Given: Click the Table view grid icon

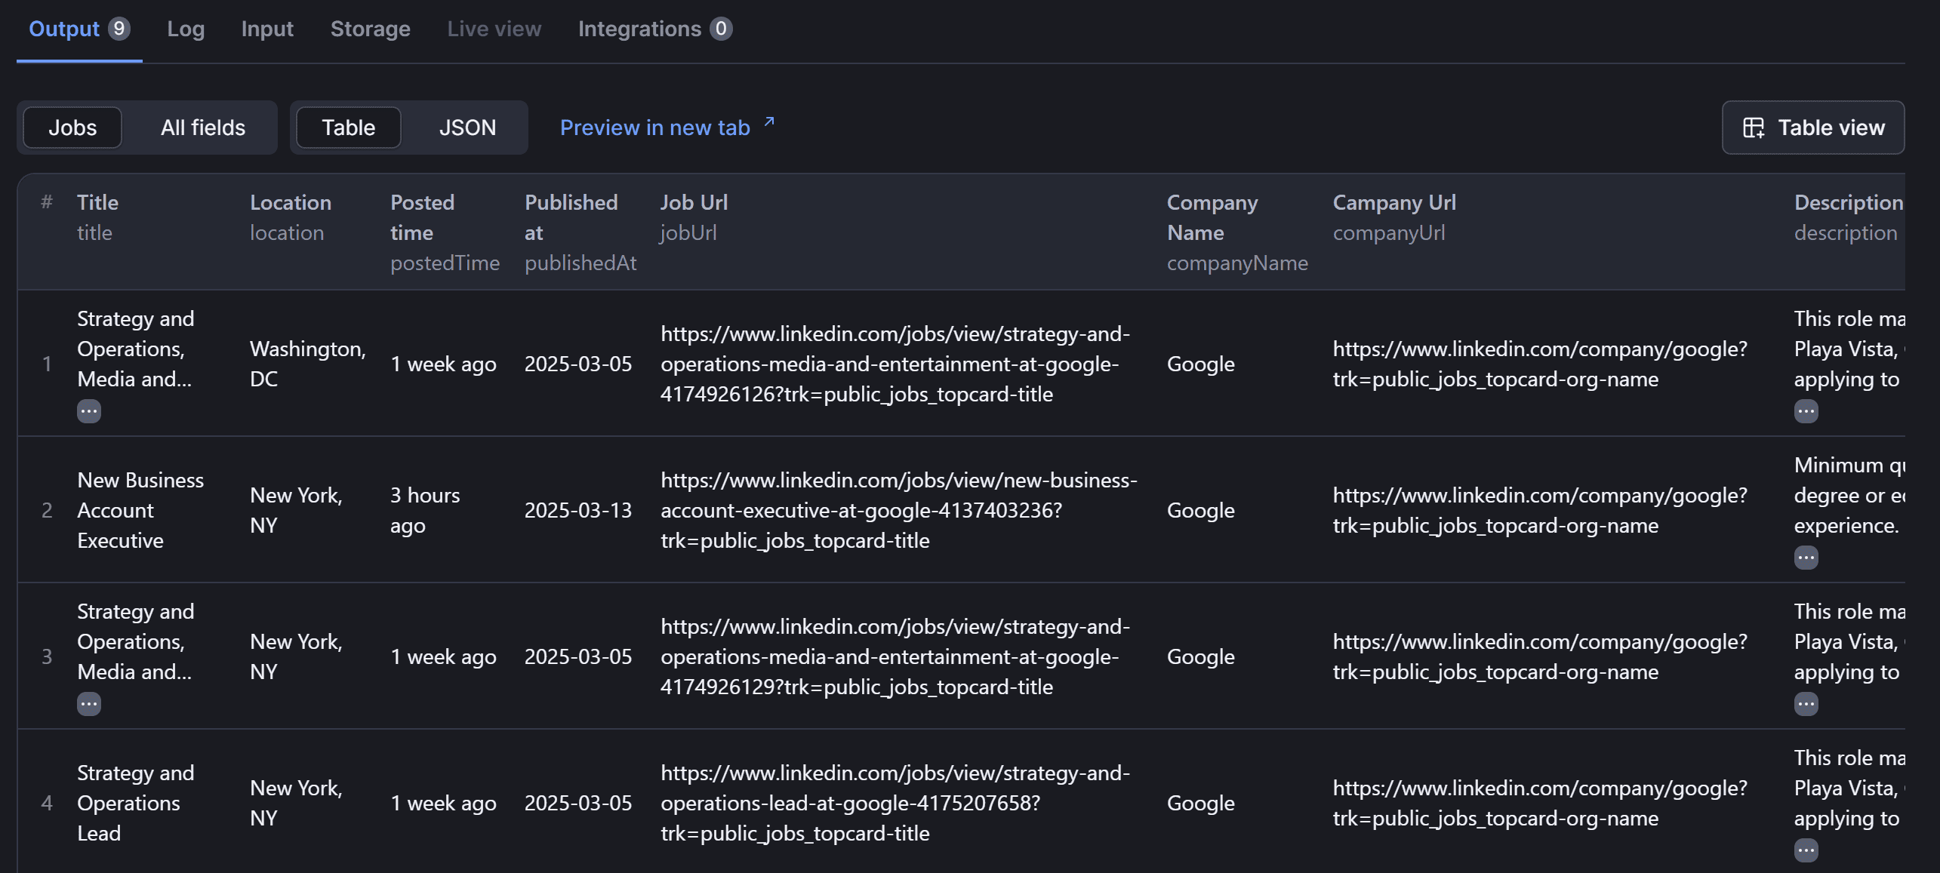Looking at the screenshot, I should 1754,128.
